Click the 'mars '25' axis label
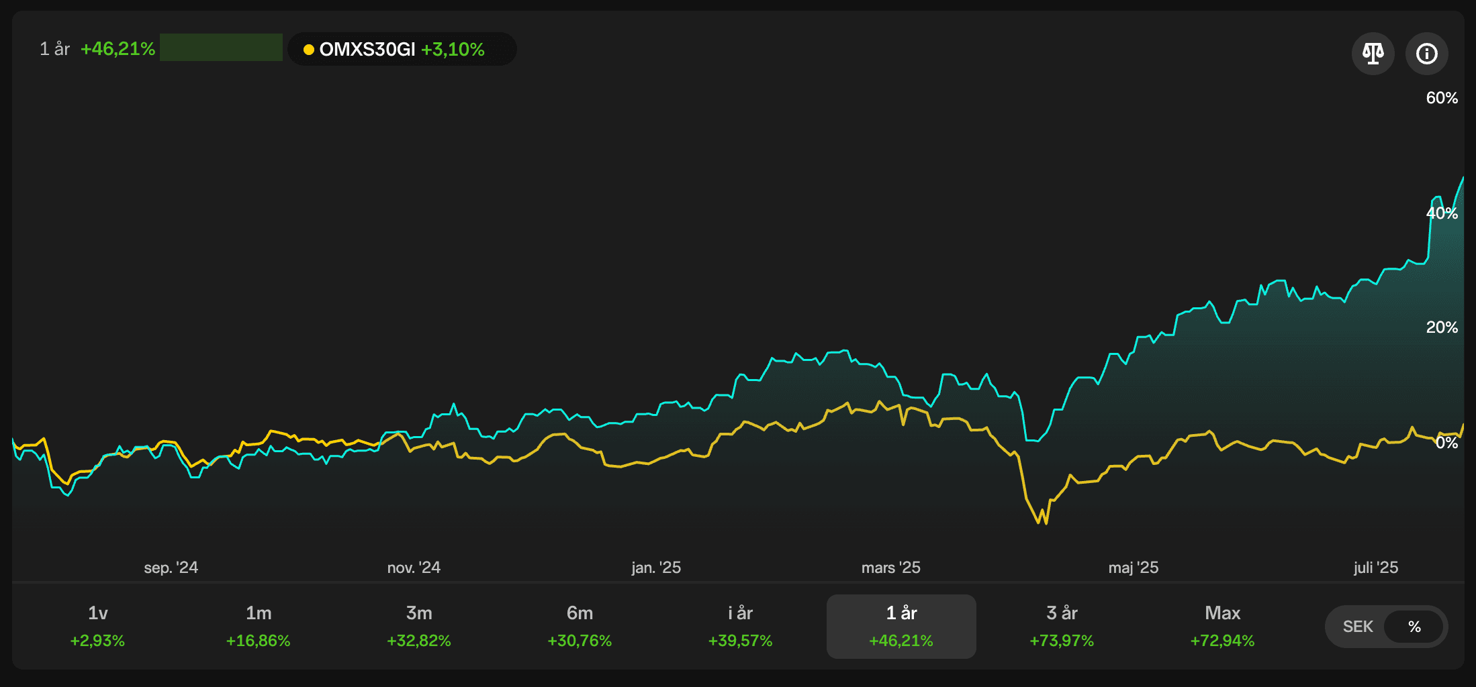 [890, 568]
